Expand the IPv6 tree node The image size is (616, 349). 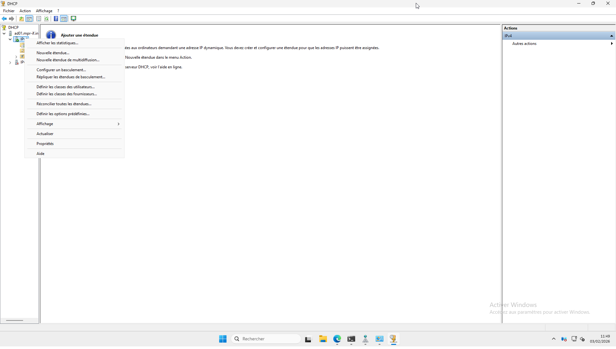click(x=10, y=63)
